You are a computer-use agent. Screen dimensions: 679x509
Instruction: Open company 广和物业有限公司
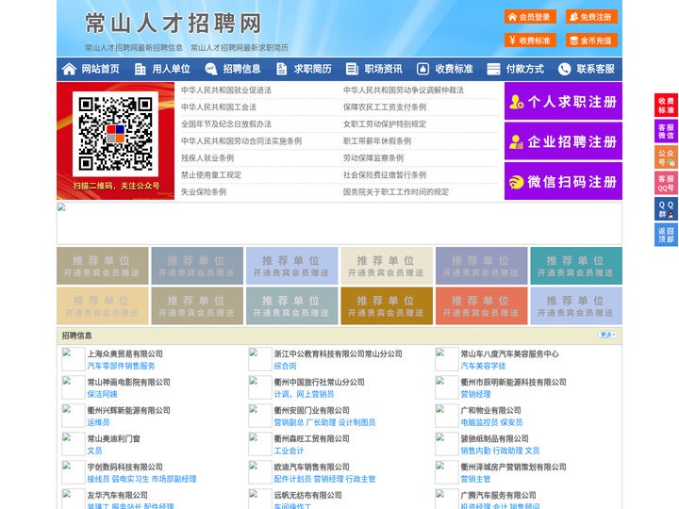[490, 410]
